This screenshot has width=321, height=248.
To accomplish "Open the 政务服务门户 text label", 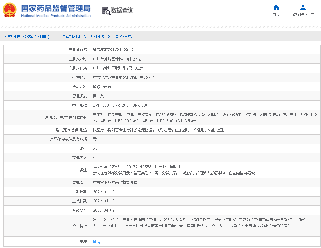I will pyautogui.click(x=303, y=15).
